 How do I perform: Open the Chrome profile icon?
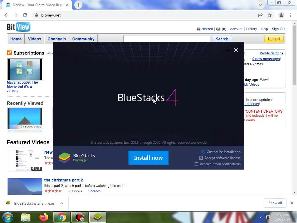pyautogui.click(x=281, y=15)
